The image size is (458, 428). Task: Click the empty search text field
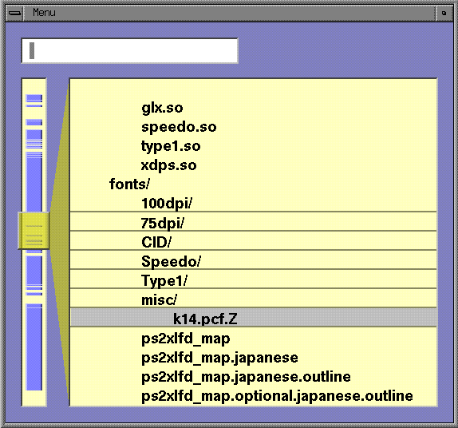(x=130, y=50)
